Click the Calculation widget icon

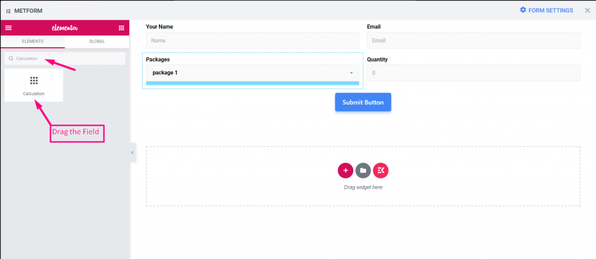click(x=34, y=81)
